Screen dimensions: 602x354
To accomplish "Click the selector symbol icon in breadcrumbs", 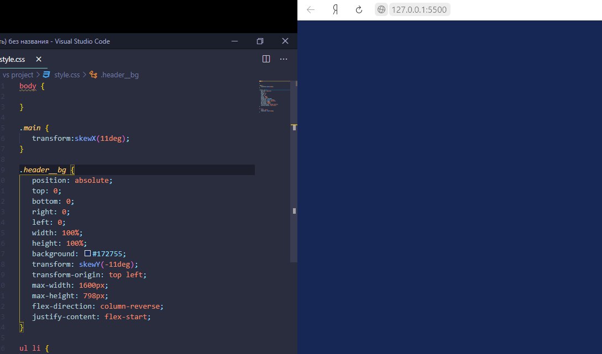I will pyautogui.click(x=93, y=75).
